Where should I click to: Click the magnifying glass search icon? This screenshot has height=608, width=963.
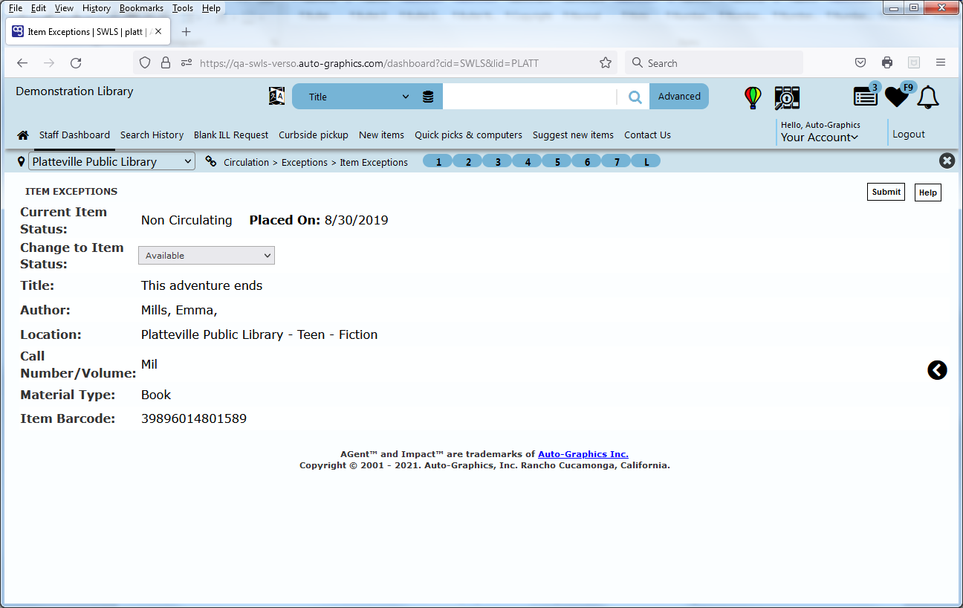pos(635,97)
